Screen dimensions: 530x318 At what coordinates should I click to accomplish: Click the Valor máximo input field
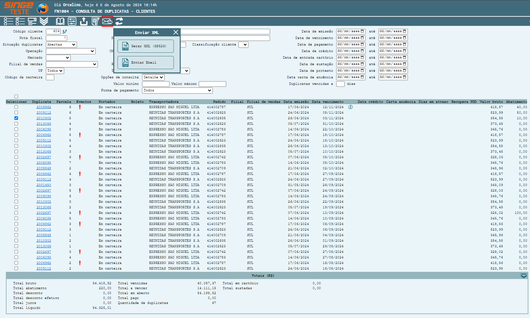point(212,84)
